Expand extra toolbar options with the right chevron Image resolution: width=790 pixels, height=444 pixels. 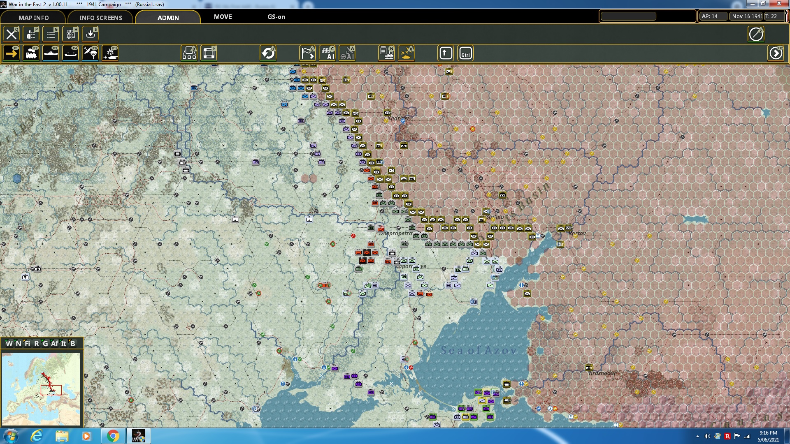coord(776,53)
